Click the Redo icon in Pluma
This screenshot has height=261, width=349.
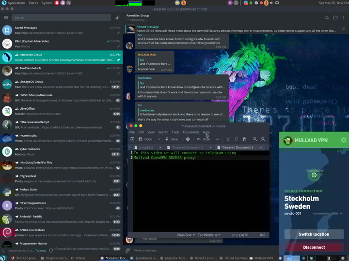(217, 139)
